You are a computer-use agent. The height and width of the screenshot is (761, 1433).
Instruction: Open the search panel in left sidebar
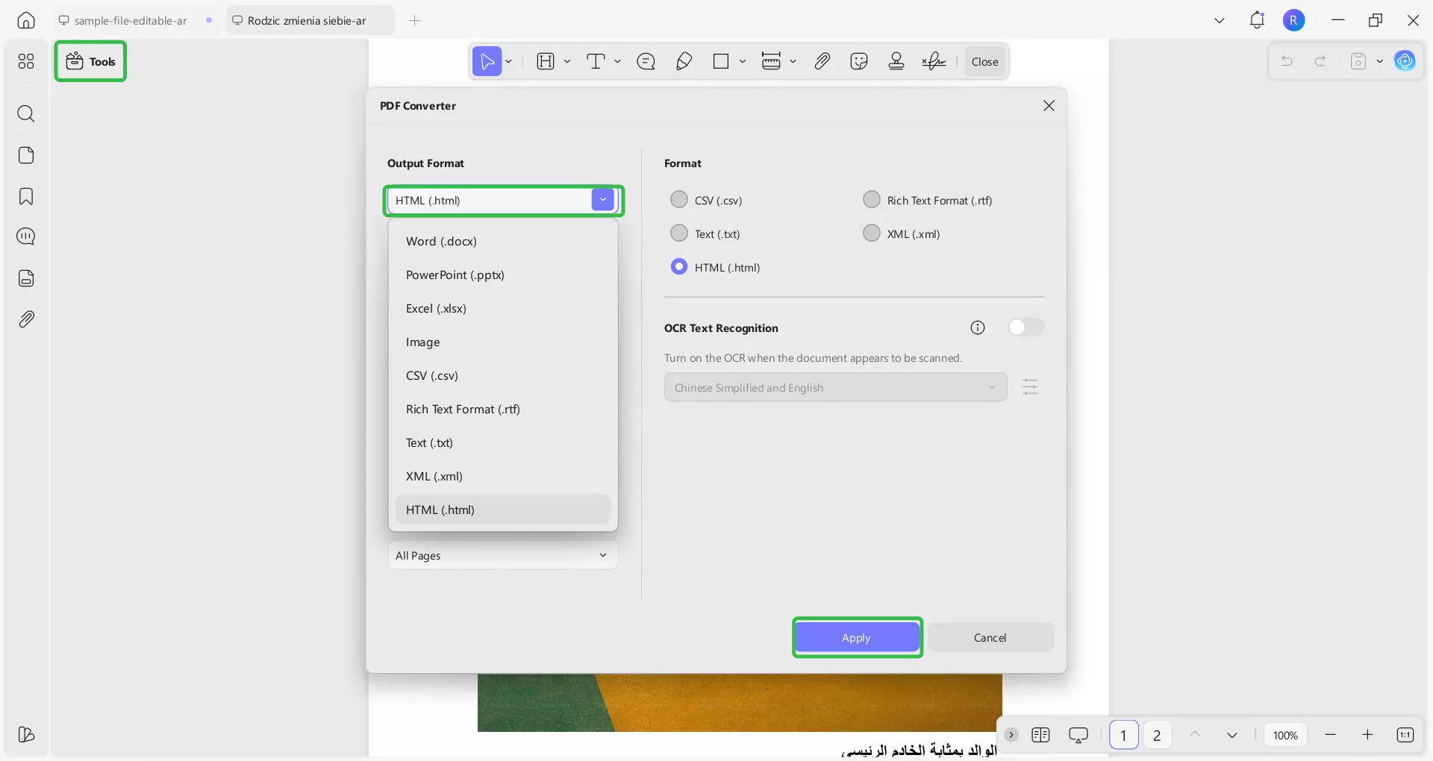click(26, 113)
